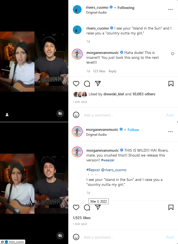Screen dimensions: 178x244
Task: Open comment bubble on morganevansmusic post
Action: 87,207
